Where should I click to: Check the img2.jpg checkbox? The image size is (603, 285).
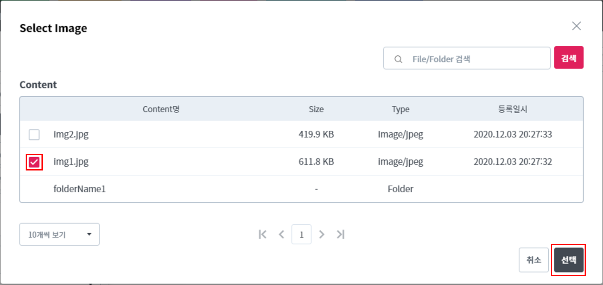pyautogui.click(x=34, y=135)
